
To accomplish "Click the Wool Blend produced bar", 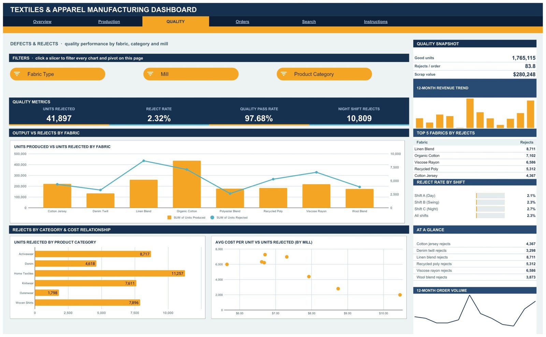I will [x=360, y=198].
